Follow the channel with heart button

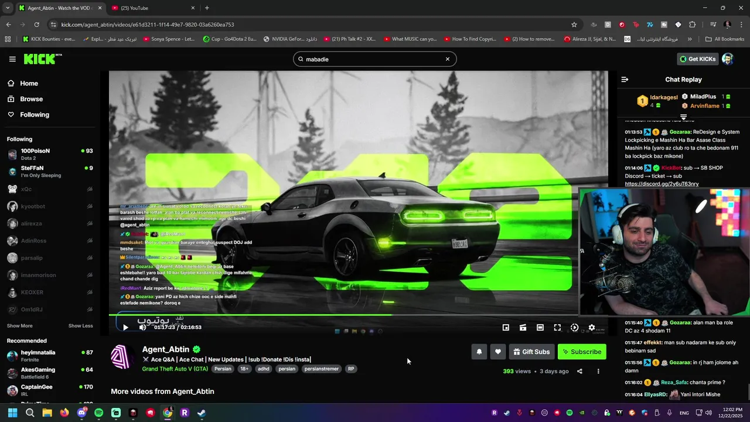[498, 352]
